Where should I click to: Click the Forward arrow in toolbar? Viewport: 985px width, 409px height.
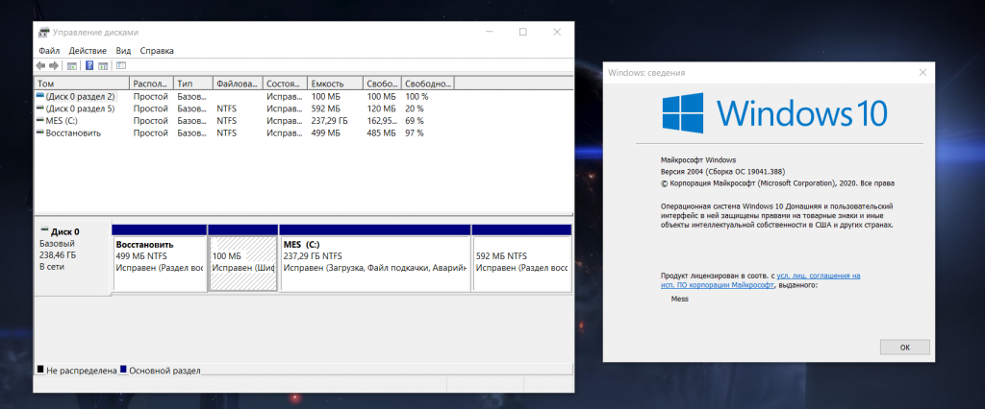[54, 65]
